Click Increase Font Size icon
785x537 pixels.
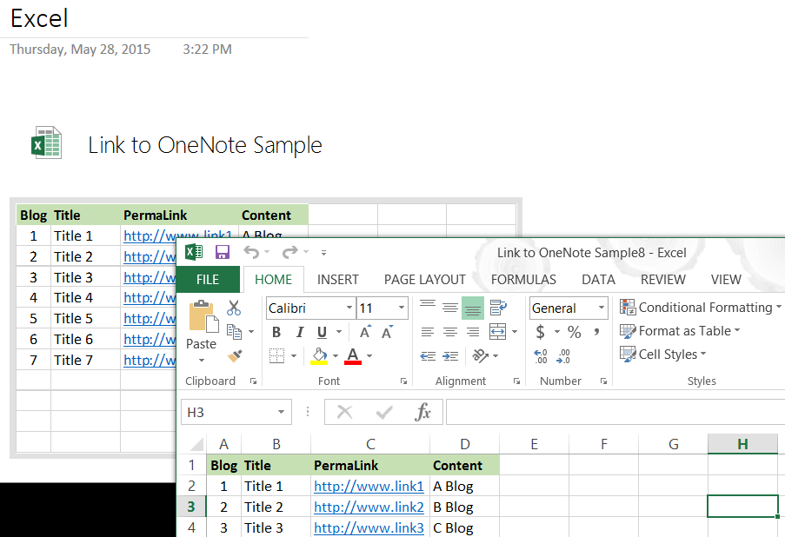click(366, 332)
